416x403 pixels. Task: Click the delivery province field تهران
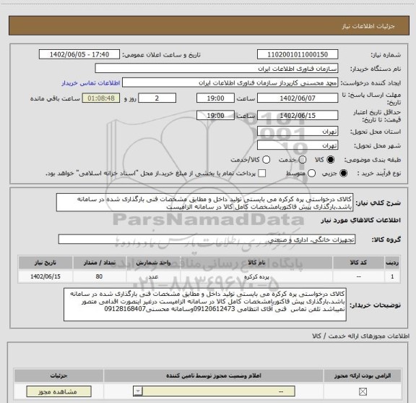pyautogui.click(x=298, y=132)
